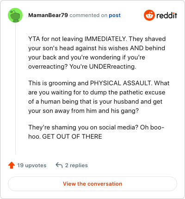Screen dimensions: 185x199
Task: Click the reddit wordmark text
Action: pyautogui.click(x=166, y=15)
